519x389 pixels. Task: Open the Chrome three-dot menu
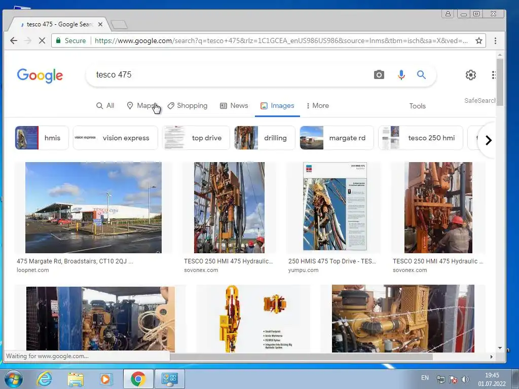495,41
